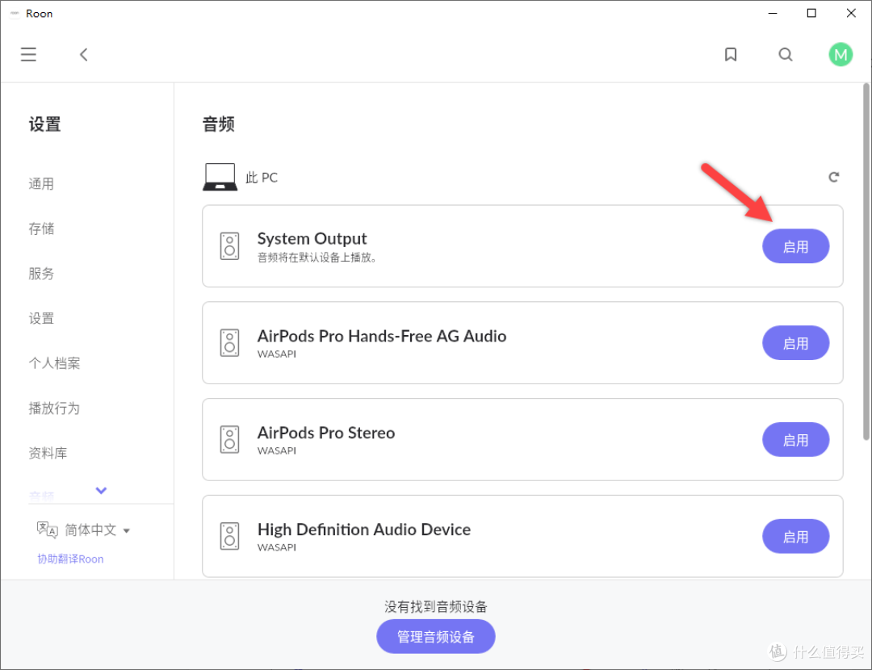Click the System Output speaker icon

[230, 246]
